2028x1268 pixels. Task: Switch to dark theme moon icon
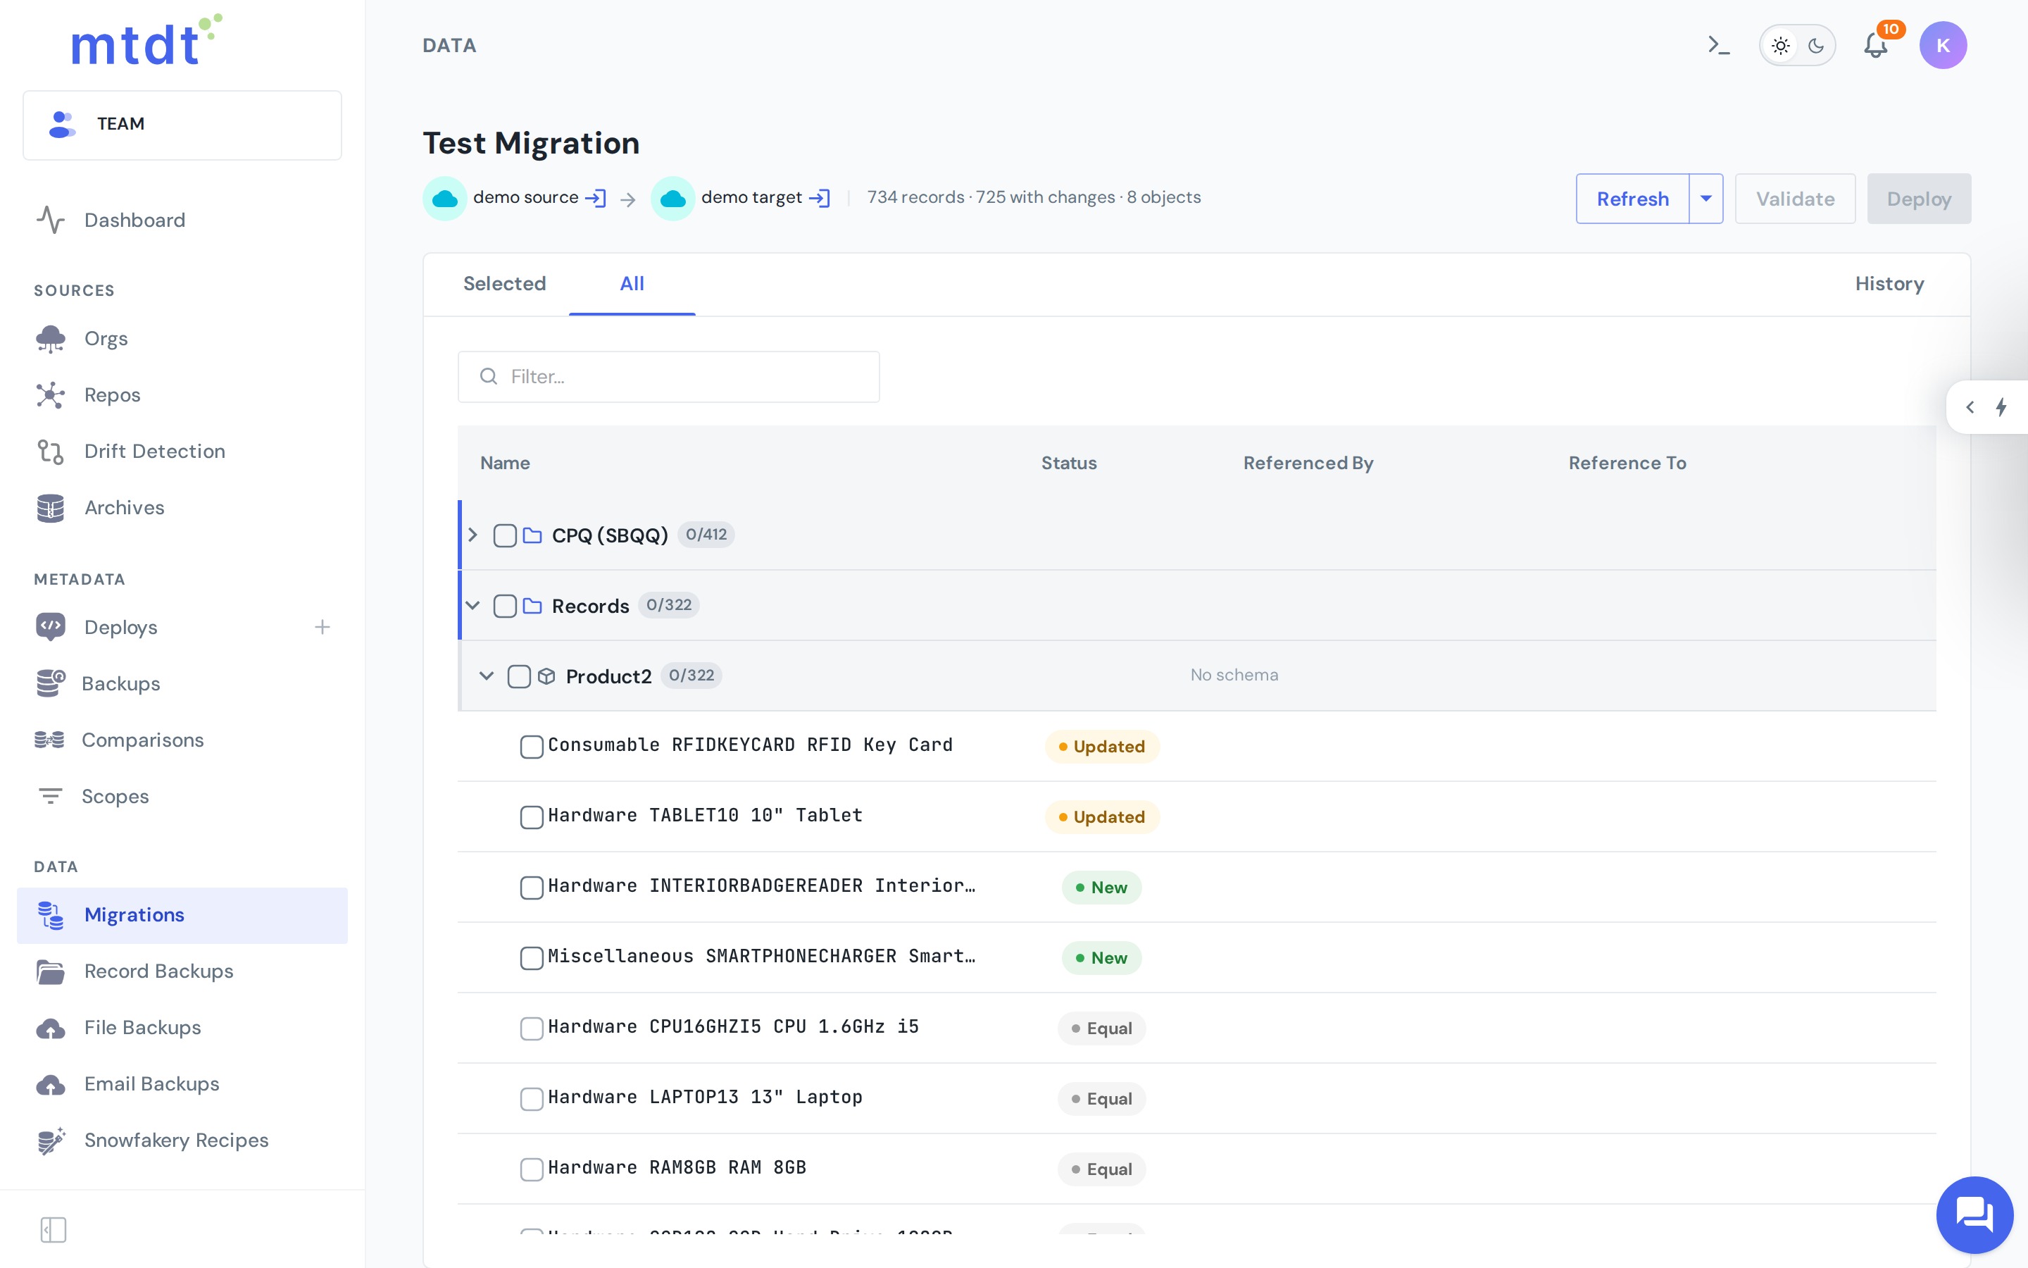[x=1816, y=45]
